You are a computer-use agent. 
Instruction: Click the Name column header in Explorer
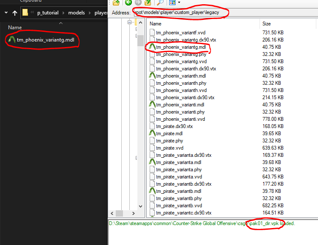point(15,28)
